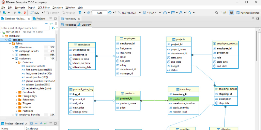Click the blue boxes icon in the toolbar
This screenshot has height=130, width=261.
(x=181, y=13)
